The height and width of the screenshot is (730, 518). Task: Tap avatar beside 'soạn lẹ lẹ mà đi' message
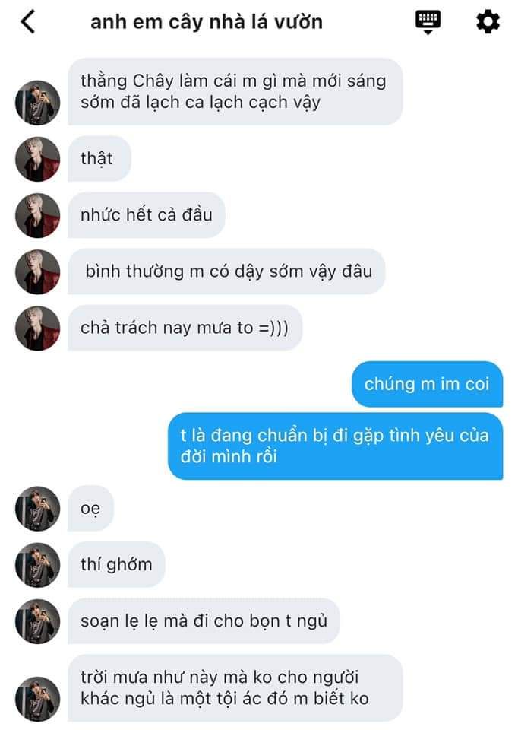tap(38, 621)
